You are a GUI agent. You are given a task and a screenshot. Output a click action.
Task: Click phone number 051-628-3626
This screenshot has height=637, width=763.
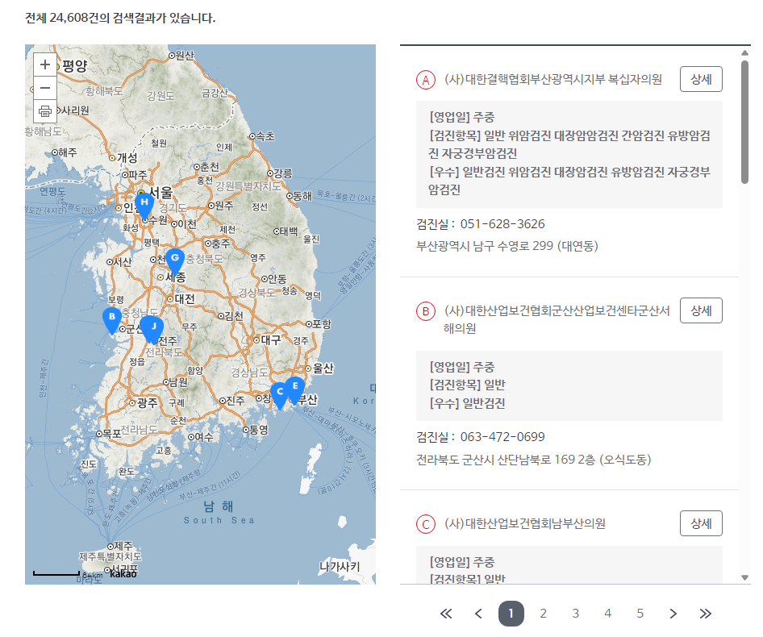pyautogui.click(x=501, y=223)
